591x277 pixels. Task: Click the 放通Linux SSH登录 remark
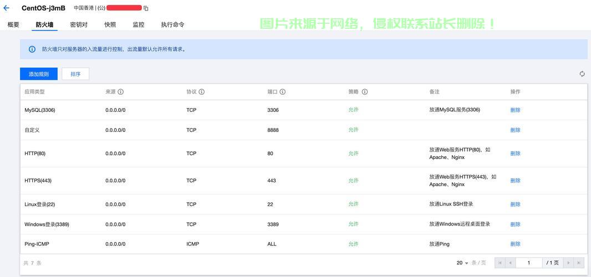click(451, 204)
